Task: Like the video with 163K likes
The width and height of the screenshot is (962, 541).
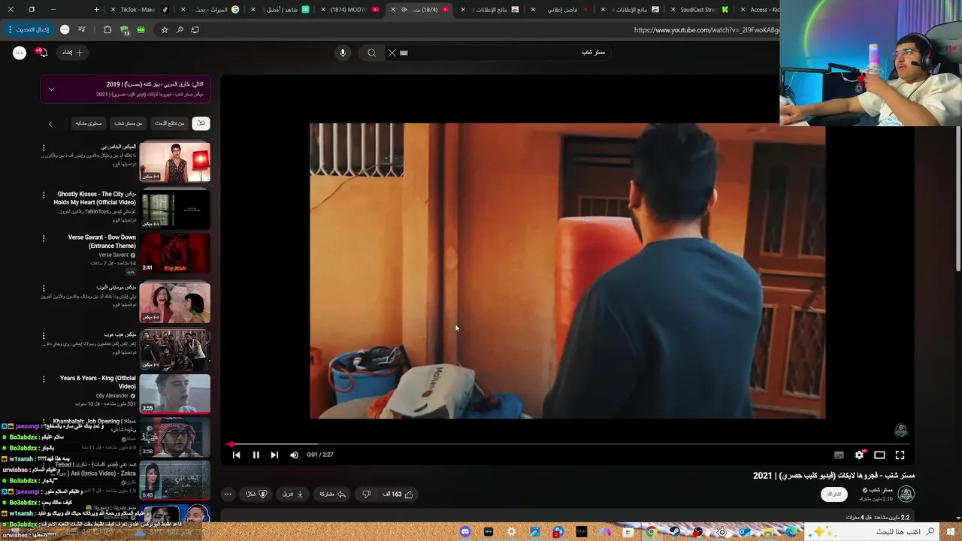Action: pyautogui.click(x=398, y=494)
